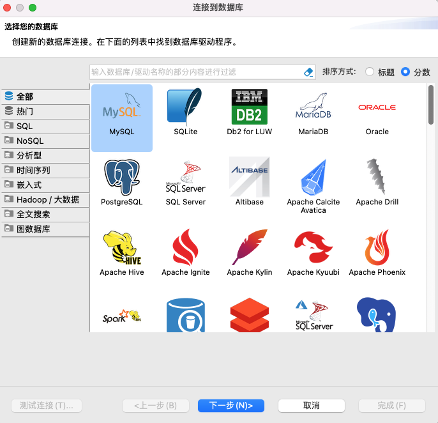
Task: Click the eraser icon to clear filter
Action: (x=308, y=72)
